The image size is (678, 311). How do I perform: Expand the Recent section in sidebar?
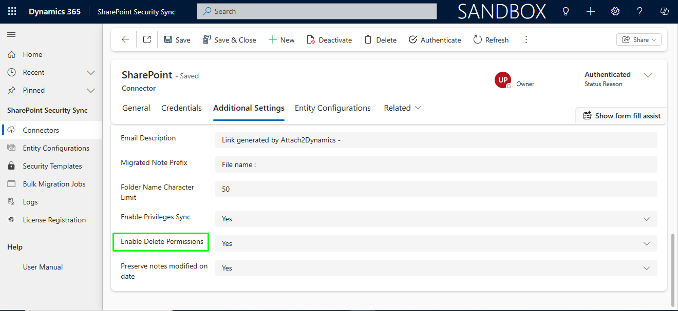point(91,72)
